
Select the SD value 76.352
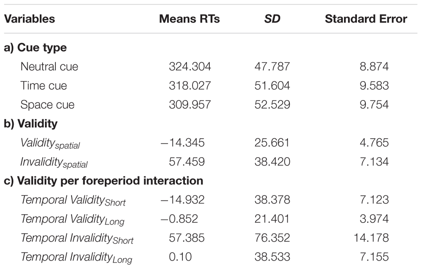point(272,238)
